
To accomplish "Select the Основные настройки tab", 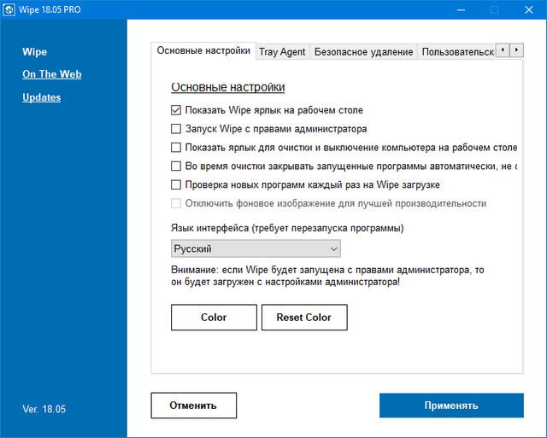I will (x=204, y=51).
